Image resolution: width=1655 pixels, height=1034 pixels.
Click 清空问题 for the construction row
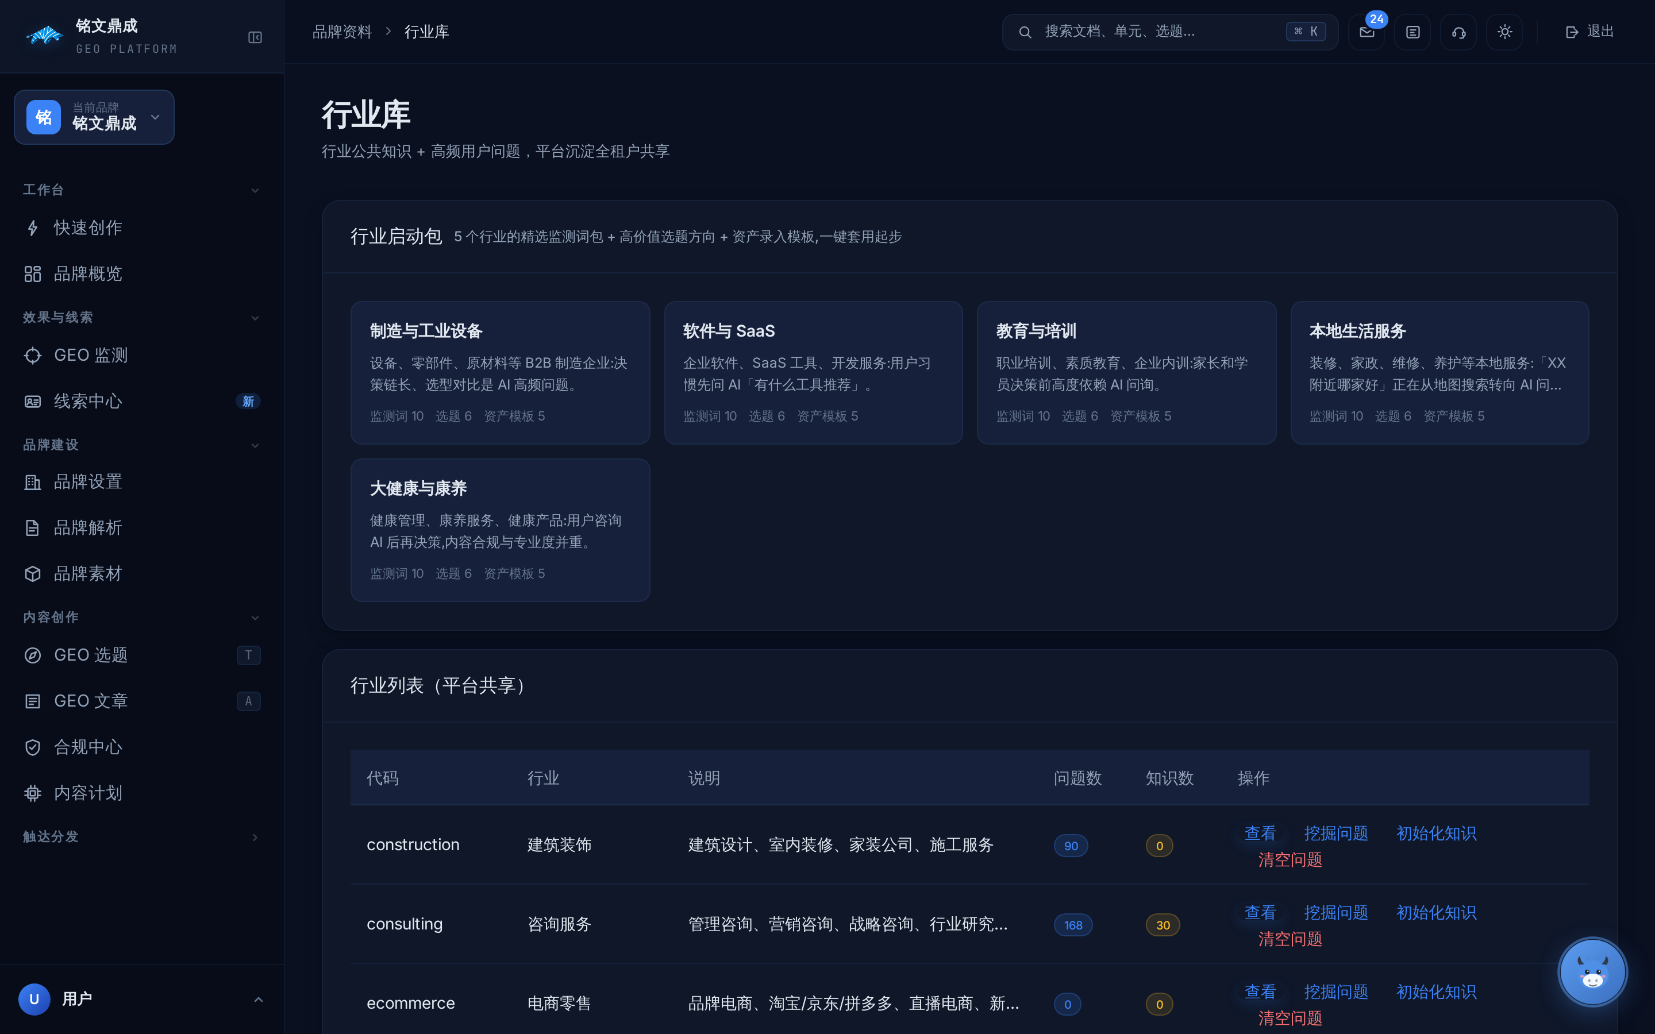click(1290, 859)
